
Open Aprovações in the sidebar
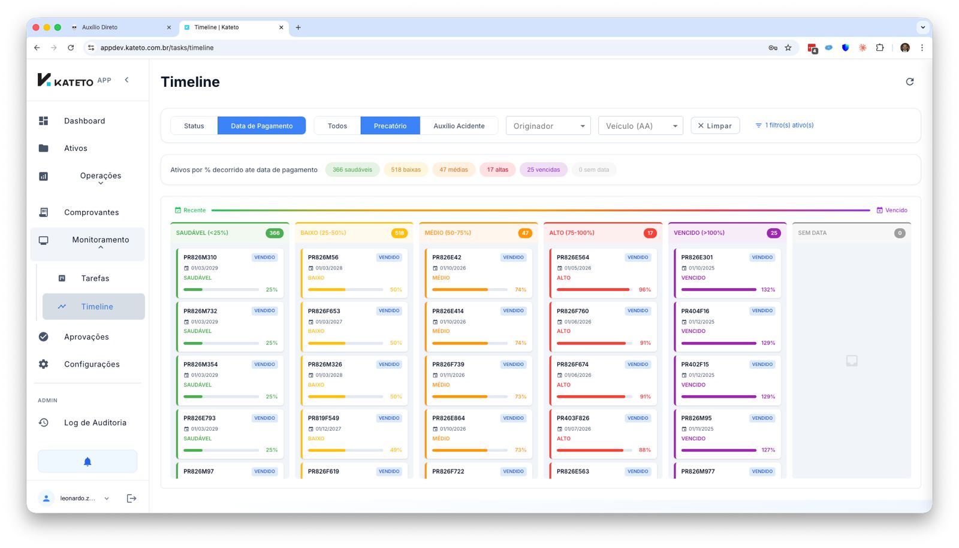pos(86,337)
